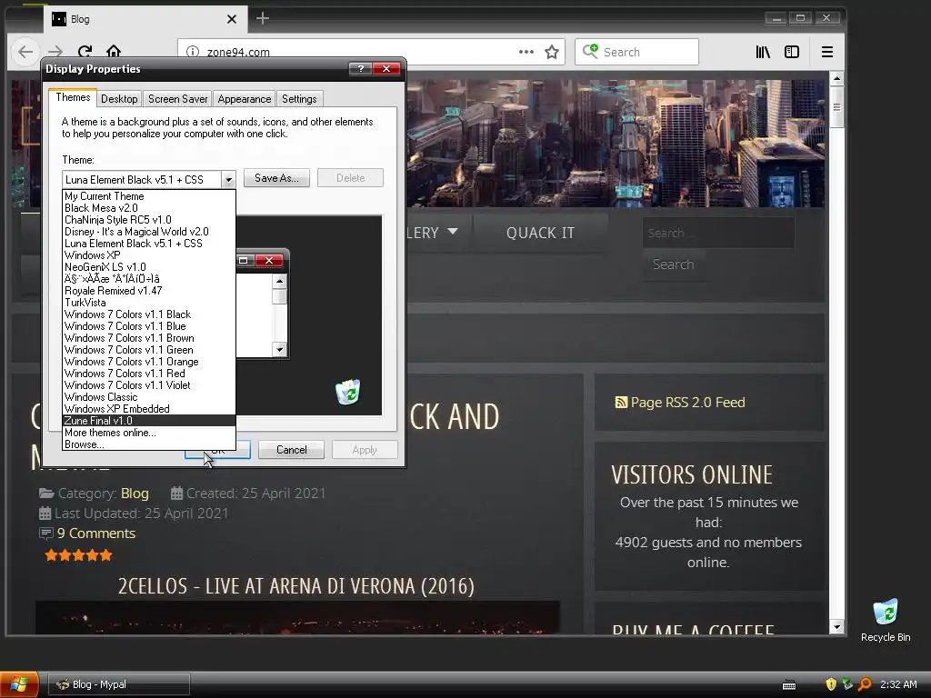Click the browser Forward arrow

point(55,52)
